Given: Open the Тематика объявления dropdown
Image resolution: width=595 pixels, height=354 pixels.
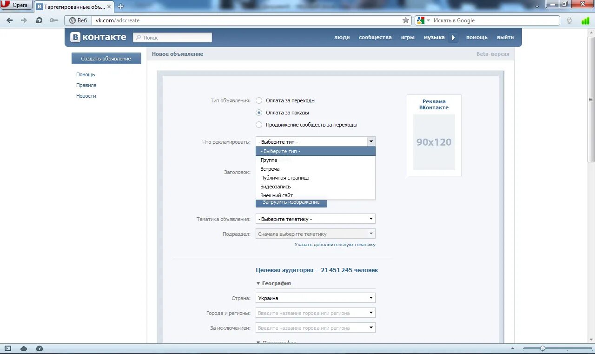Looking at the screenshot, I should (x=315, y=219).
